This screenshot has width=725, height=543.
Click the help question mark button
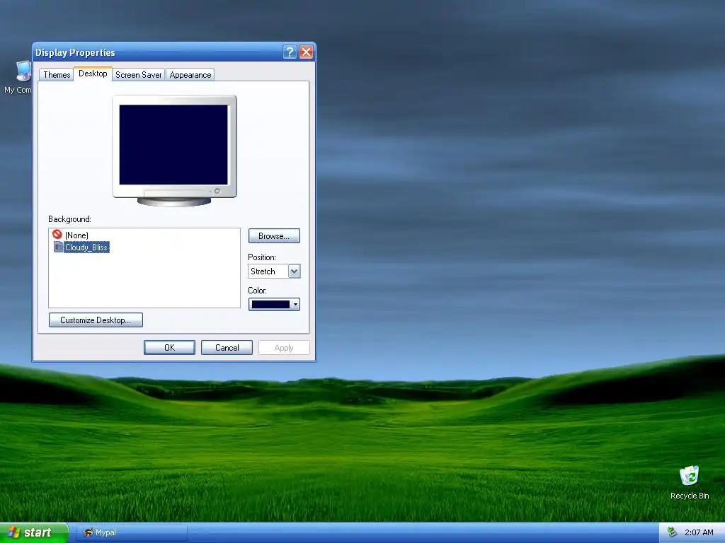290,52
